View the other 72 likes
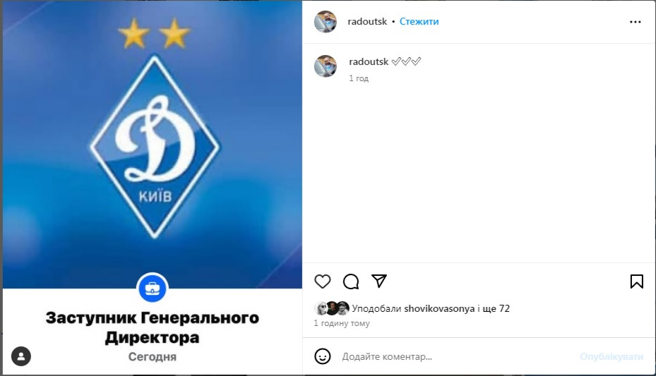Screen dimensions: 656x376 point(496,309)
